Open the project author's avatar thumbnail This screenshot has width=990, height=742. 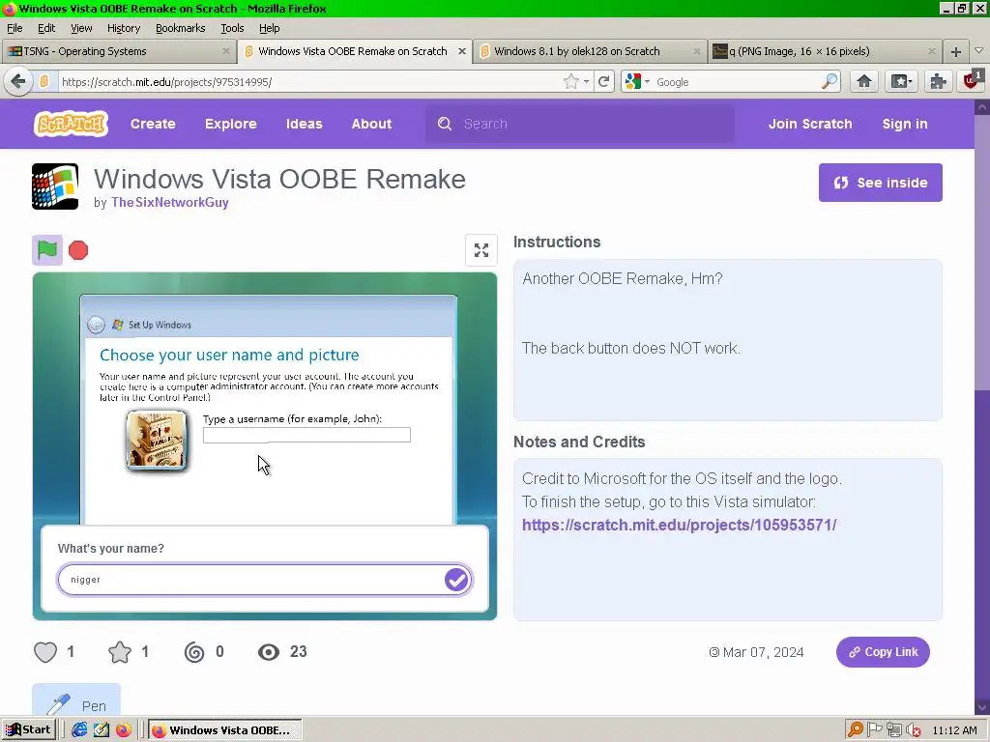click(55, 186)
